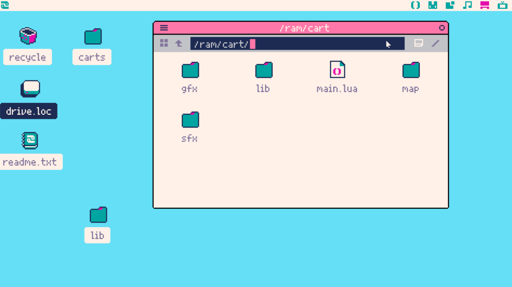Select the pink desktop workspace icon
This screenshot has width=512, height=287.
click(485, 5)
